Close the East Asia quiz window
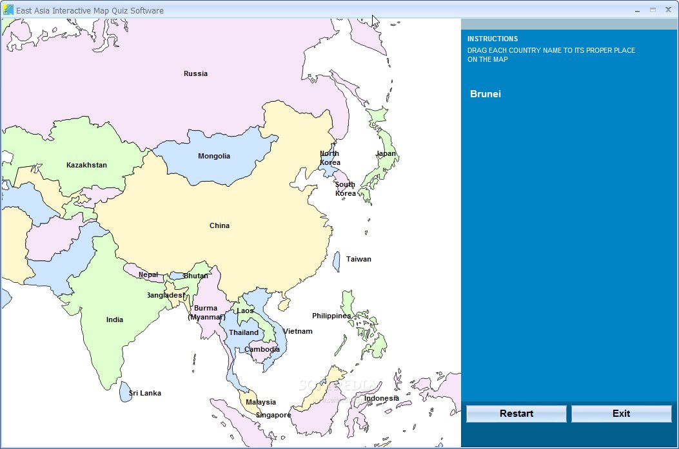Viewport: 679px width, 449px height. [x=668, y=10]
